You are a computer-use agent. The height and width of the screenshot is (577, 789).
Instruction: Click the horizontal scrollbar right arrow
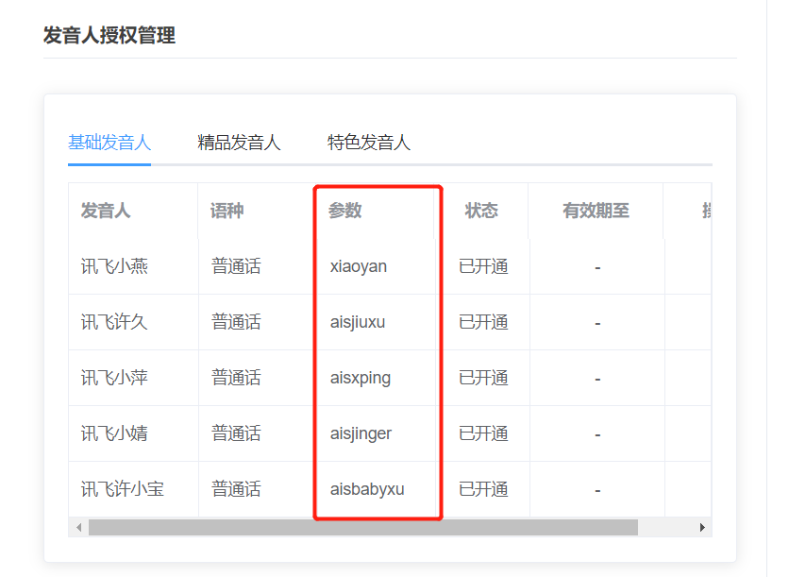point(702,527)
